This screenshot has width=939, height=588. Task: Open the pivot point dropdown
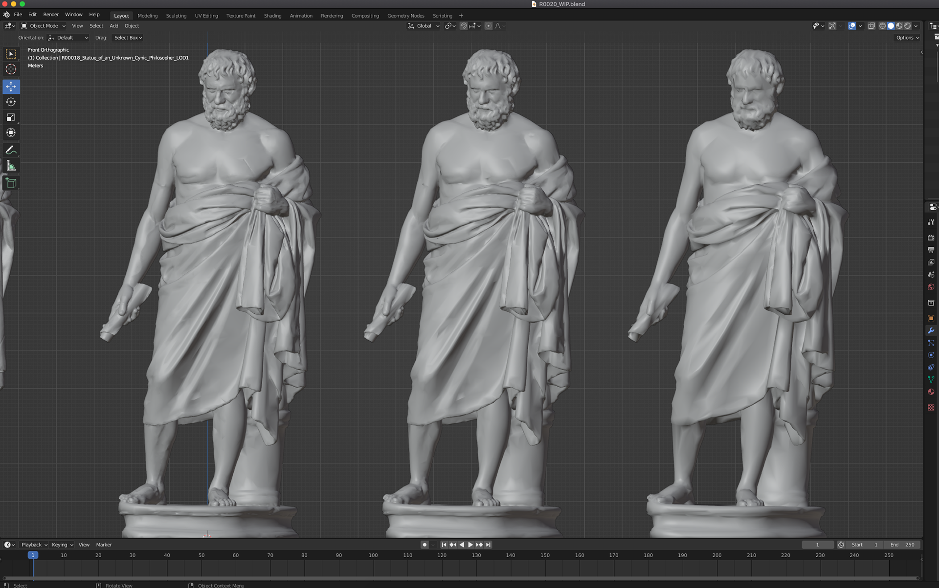click(450, 26)
